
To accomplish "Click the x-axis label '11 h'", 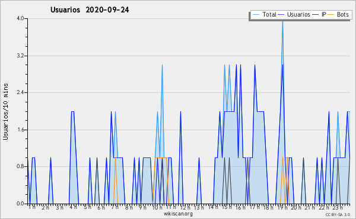I will click(171, 207).
